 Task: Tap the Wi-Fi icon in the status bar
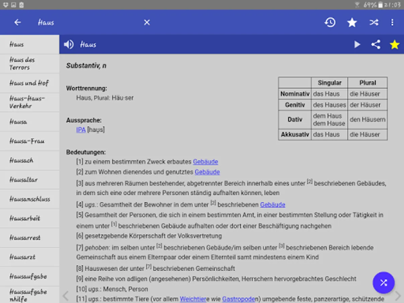pos(358,5)
